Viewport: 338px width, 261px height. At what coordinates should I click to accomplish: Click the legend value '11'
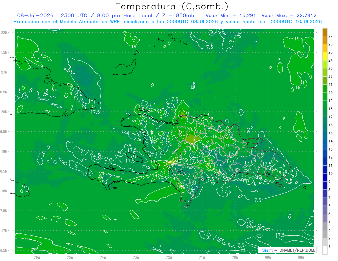point(331,165)
